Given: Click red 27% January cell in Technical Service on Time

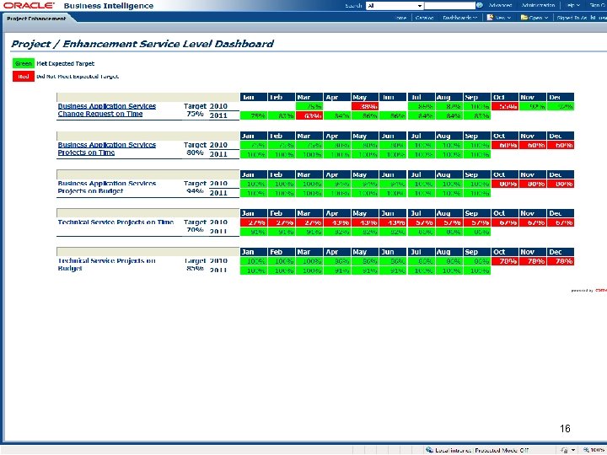Looking at the screenshot, I should point(254,222).
